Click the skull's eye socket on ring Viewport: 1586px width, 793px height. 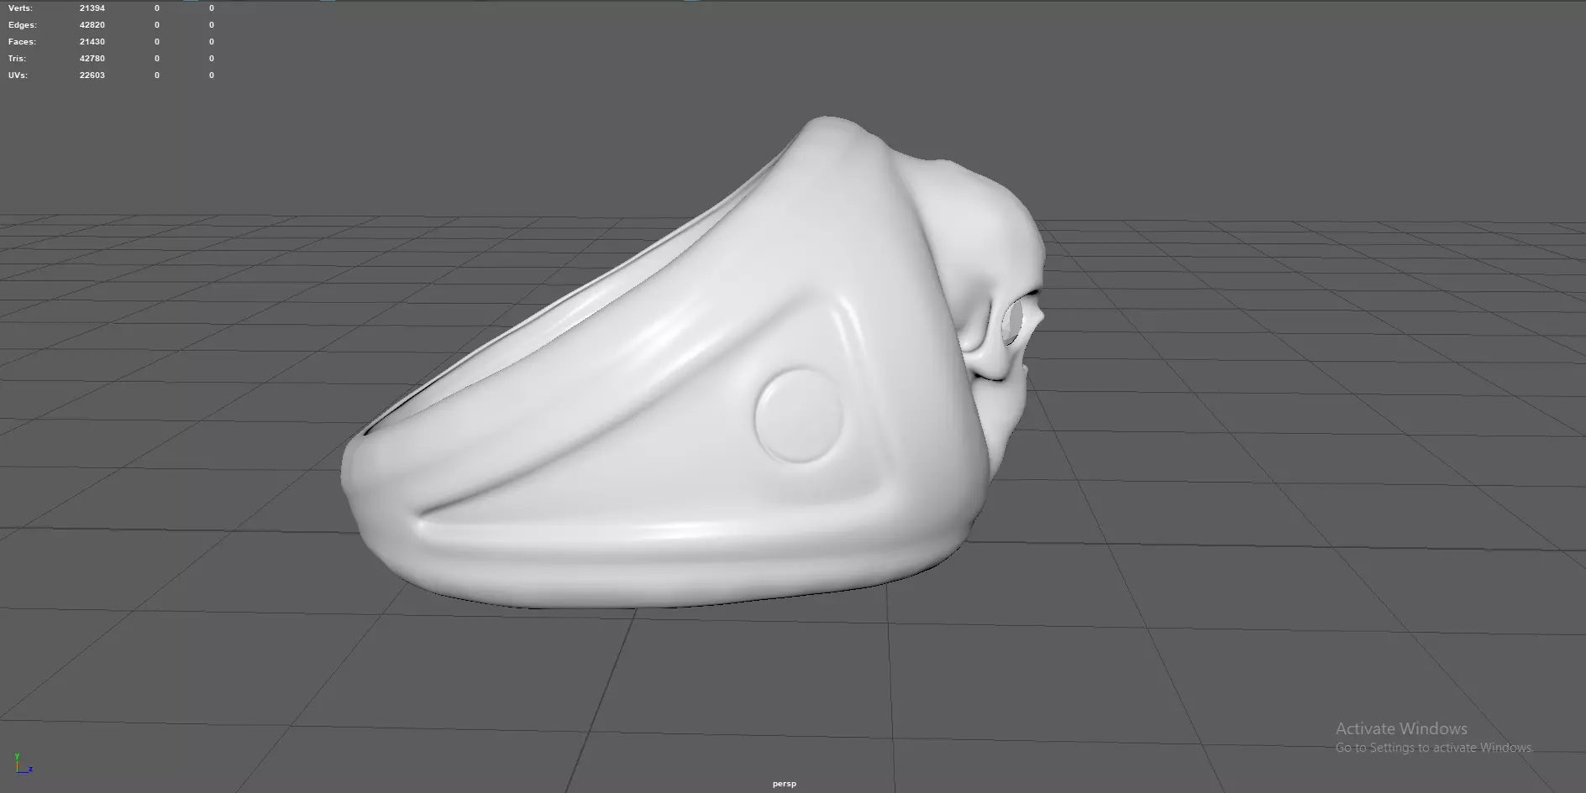[1014, 323]
